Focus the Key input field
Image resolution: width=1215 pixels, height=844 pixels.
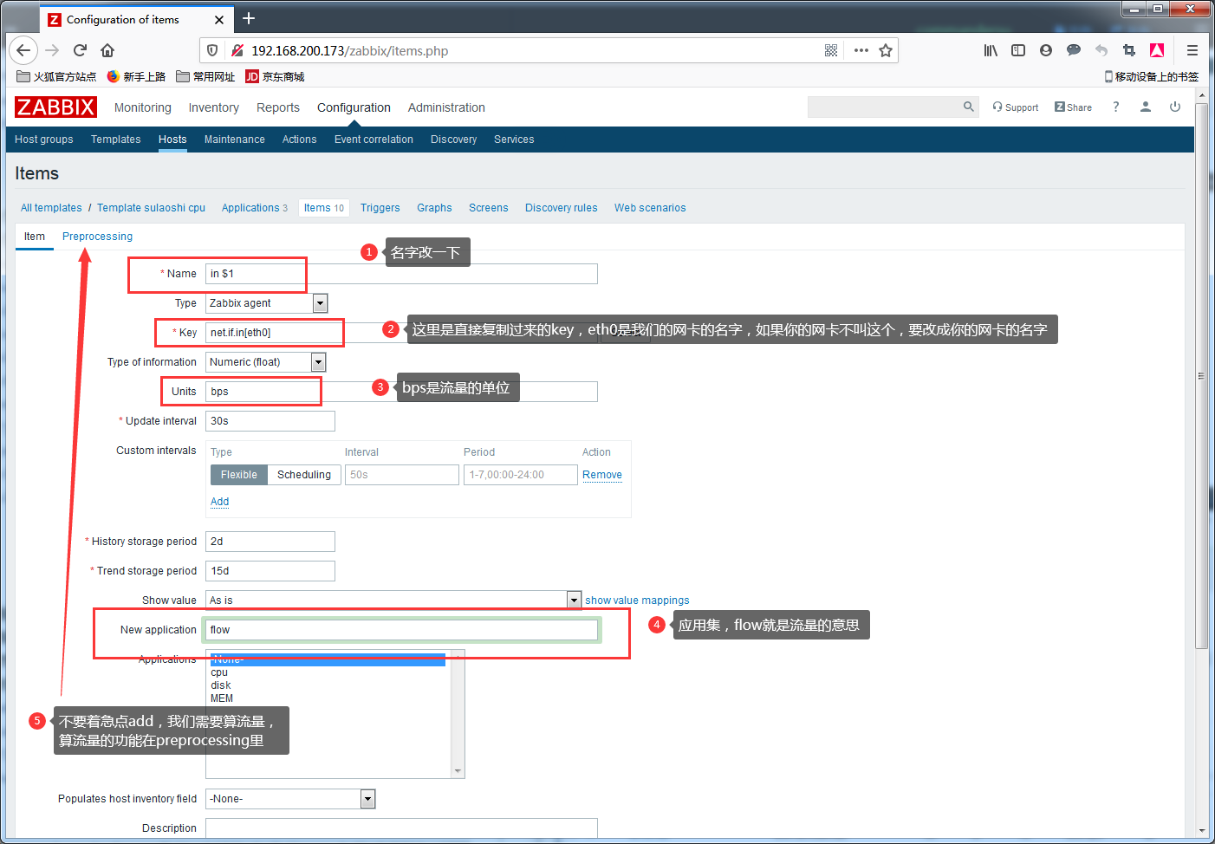pyautogui.click(x=401, y=333)
